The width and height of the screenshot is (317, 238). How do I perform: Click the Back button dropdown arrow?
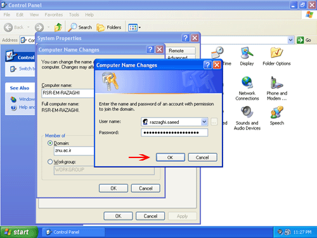tap(28, 27)
